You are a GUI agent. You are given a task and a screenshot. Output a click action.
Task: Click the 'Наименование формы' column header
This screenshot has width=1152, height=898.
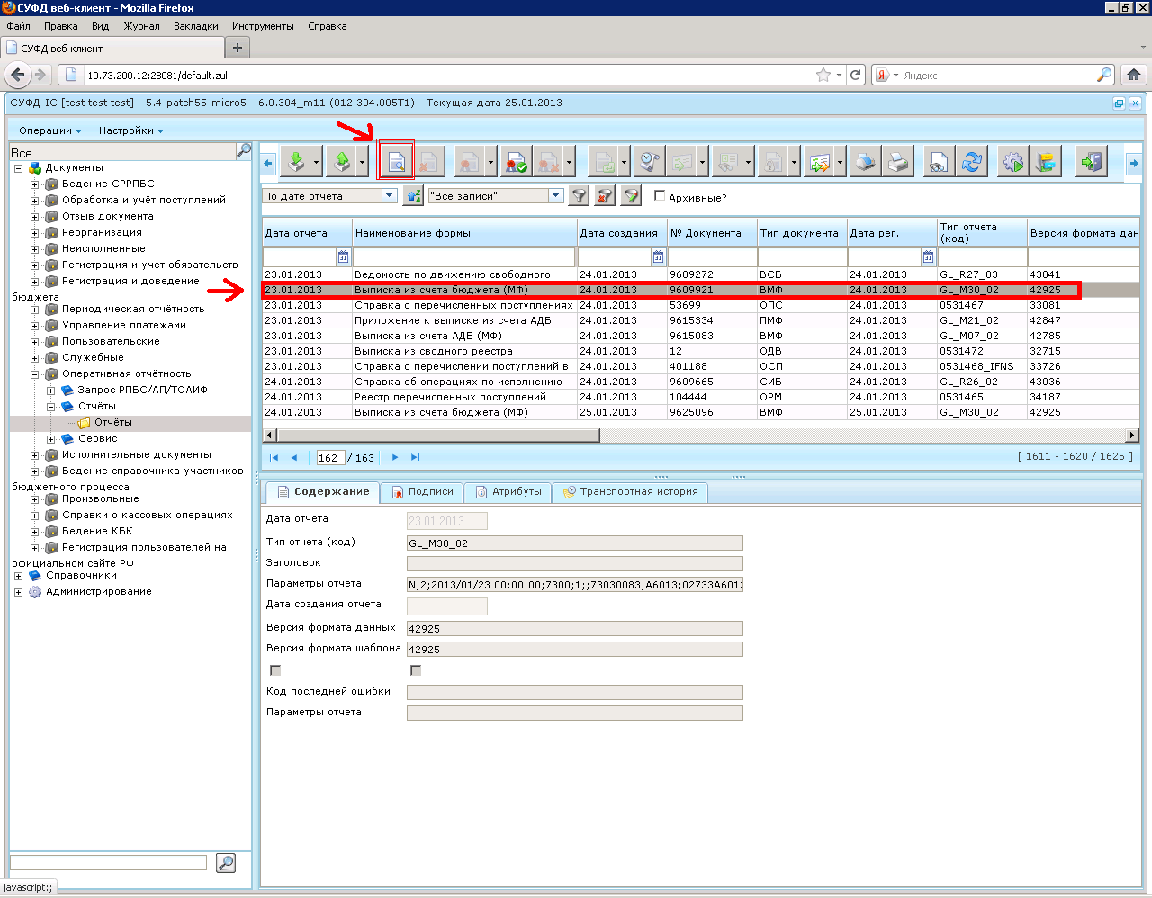click(x=464, y=233)
